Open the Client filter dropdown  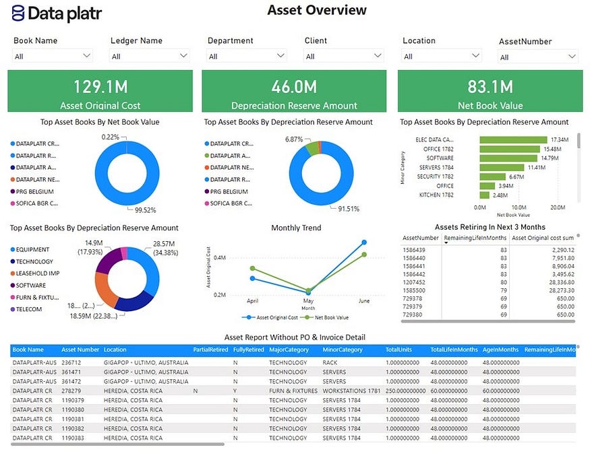[343, 56]
